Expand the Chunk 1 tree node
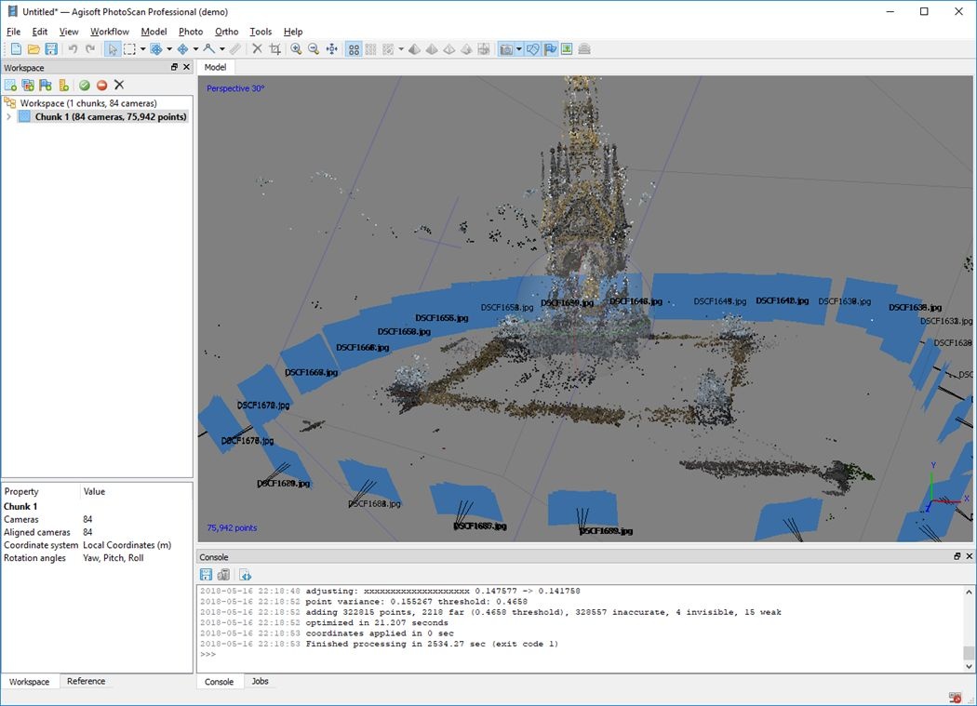The image size is (977, 706). tap(9, 117)
